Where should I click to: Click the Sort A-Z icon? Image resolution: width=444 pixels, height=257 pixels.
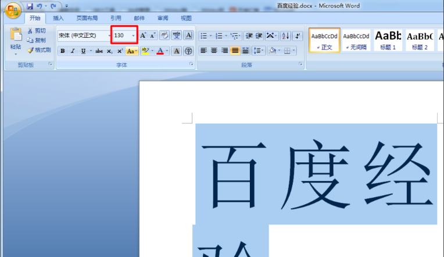coord(285,36)
